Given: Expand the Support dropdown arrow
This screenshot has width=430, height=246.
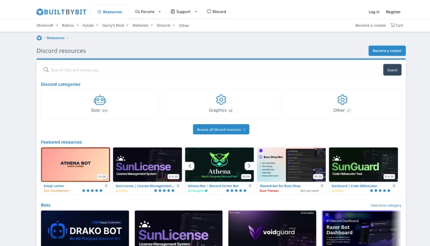Looking at the screenshot, I should coord(196,12).
